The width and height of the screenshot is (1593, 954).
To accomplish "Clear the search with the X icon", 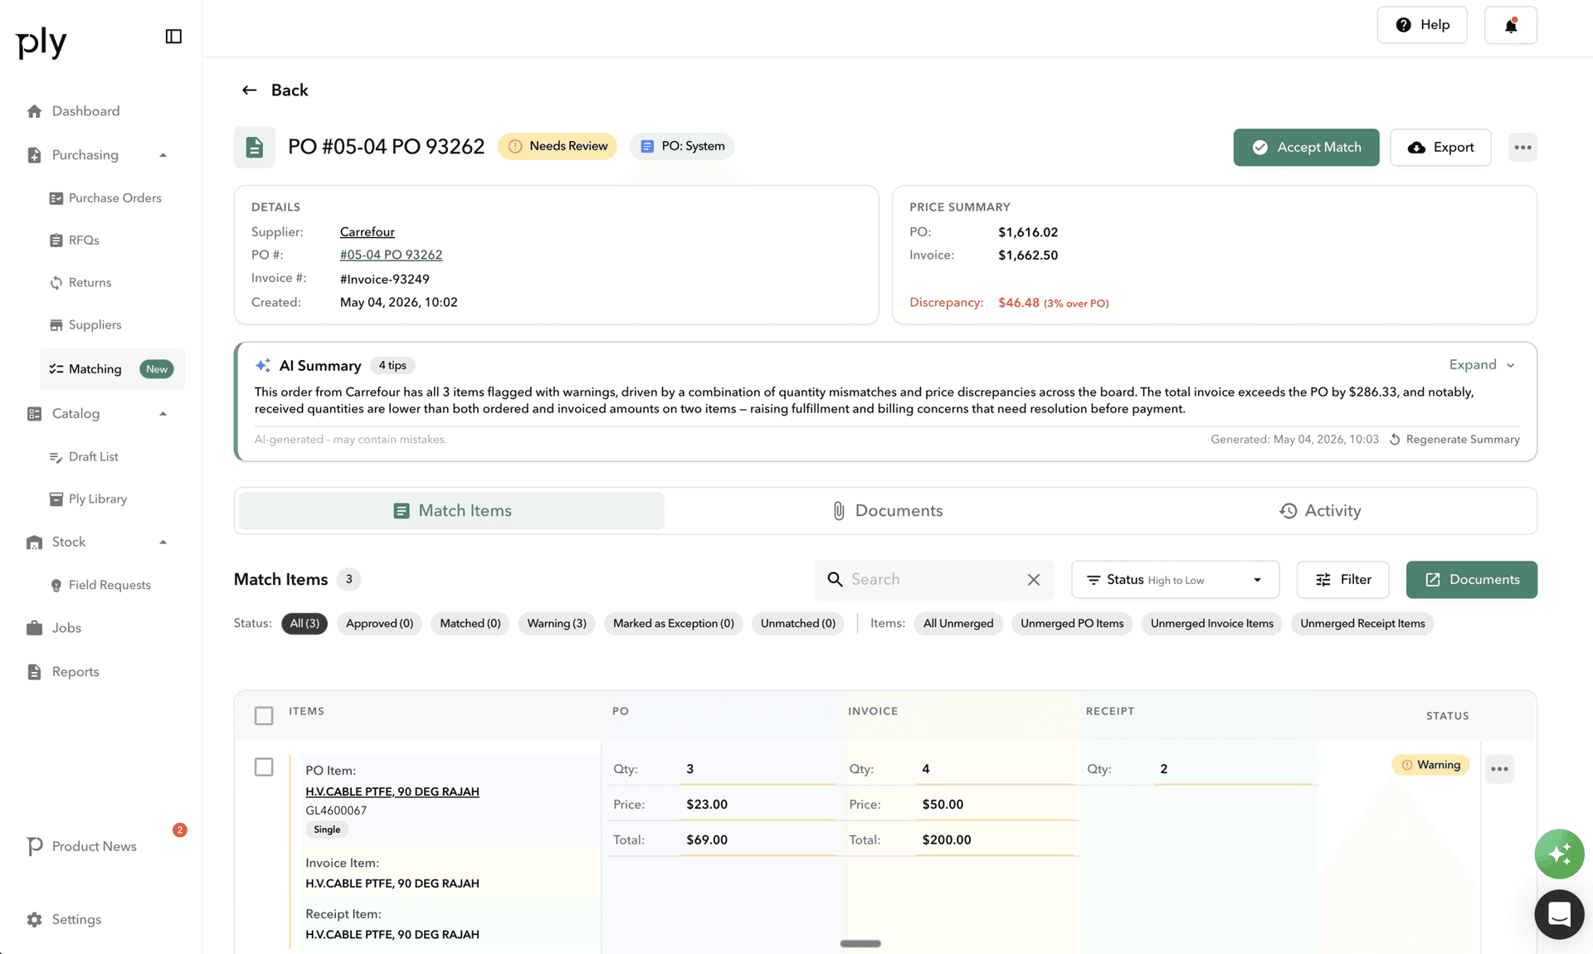I will pos(1034,580).
